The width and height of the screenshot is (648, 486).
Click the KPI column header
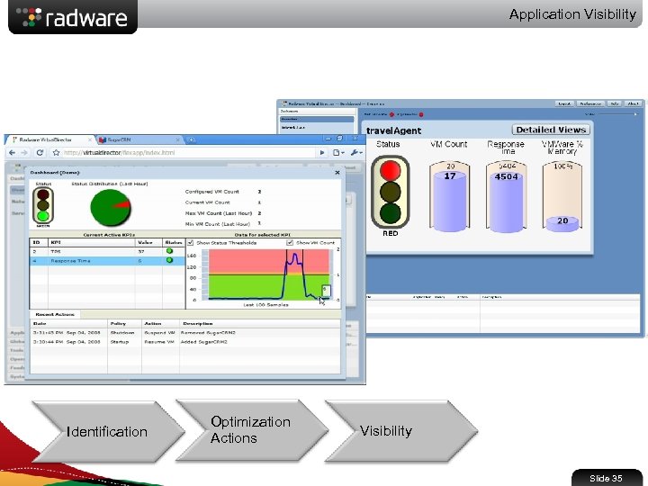point(91,242)
